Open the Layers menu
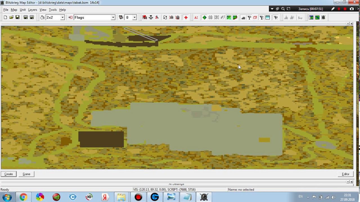This screenshot has height=202, width=360. 33,10
